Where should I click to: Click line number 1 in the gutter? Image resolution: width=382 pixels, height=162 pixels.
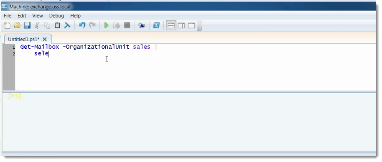tap(14, 47)
